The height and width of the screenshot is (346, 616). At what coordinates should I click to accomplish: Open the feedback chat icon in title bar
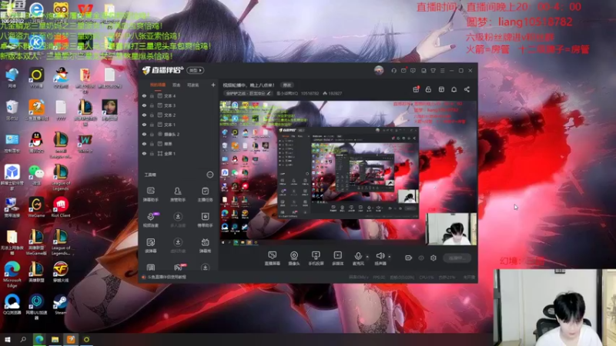tap(413, 71)
